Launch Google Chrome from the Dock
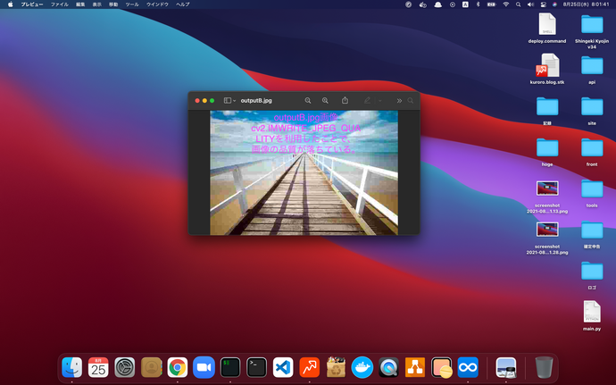This screenshot has width=616, height=385. [178, 367]
